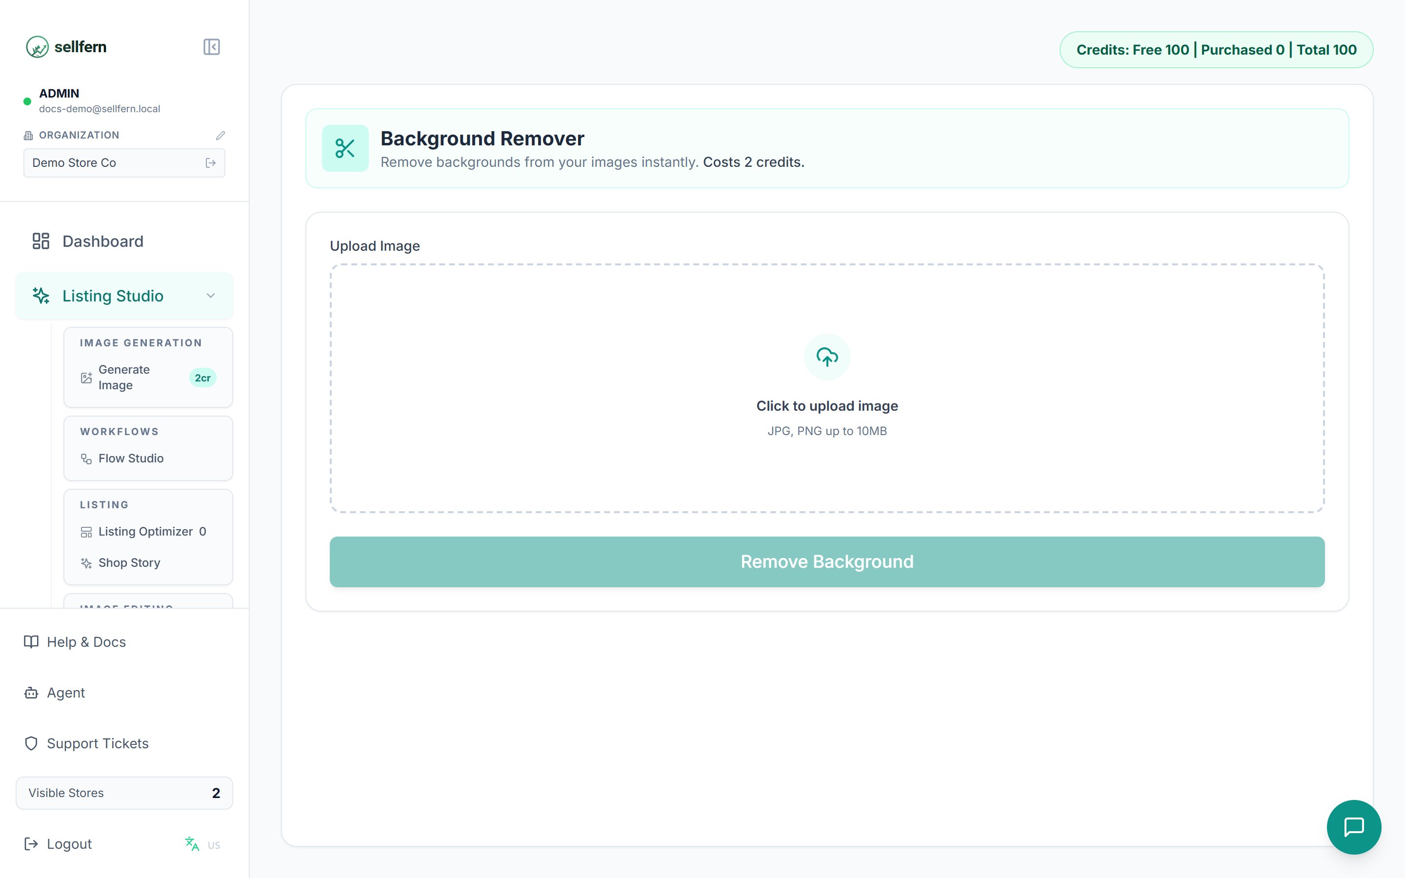The height and width of the screenshot is (878, 1405).
Task: Click the Flow Studio workflow icon
Action: coord(86,459)
